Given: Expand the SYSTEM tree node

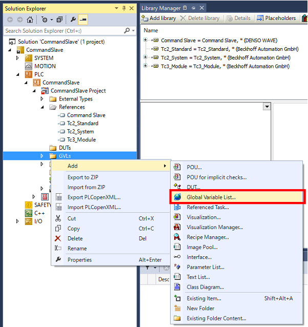Looking at the screenshot, I should tap(17, 58).
